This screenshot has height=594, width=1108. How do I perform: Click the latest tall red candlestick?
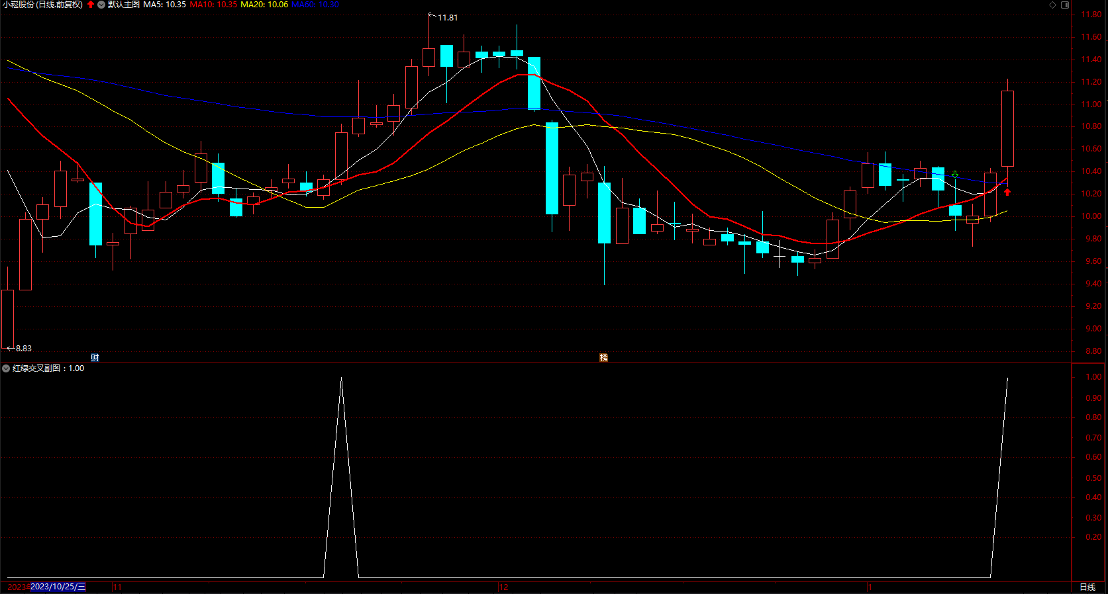point(1007,128)
